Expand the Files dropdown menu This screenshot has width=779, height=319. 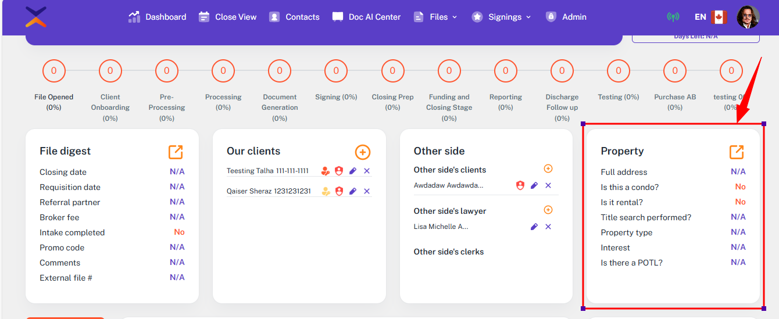[x=435, y=17]
